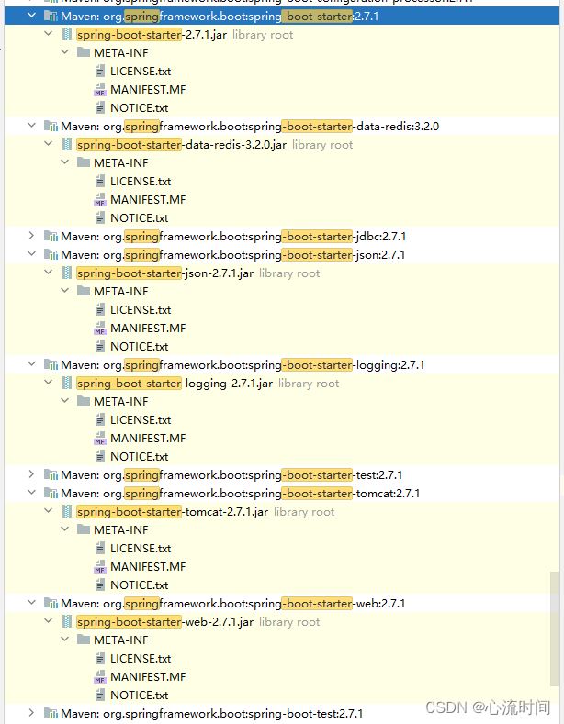Select NOTICE.txt under spring-boot-starter-logging-2.7.1.jar
The width and height of the screenshot is (564, 724).
(139, 457)
